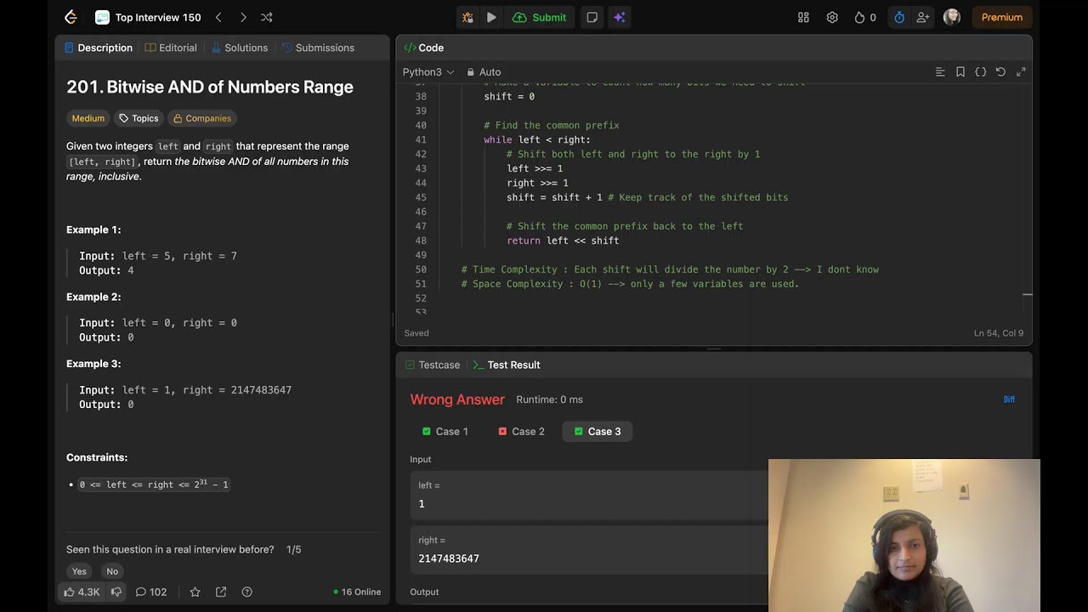Answer No to seen in interview
Viewport: 1088px width, 612px height.
(x=112, y=571)
